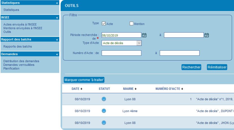The width and height of the screenshot is (234, 130).
Task: Click blue status icon in first row
Action: pyautogui.click(x=104, y=99)
